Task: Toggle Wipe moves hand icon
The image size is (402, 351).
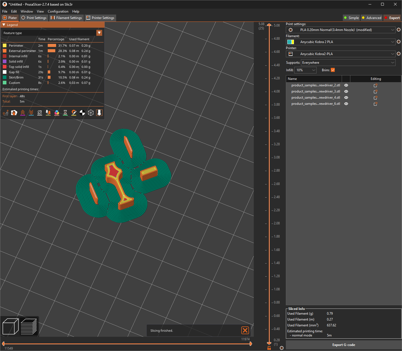Action: tap(14, 113)
